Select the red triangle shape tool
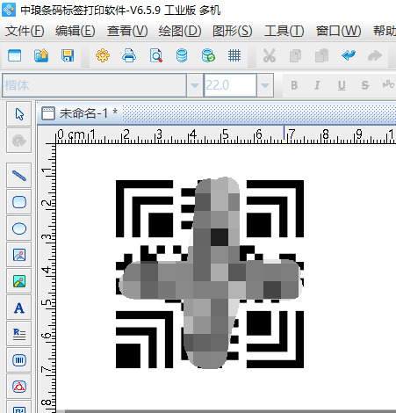This screenshot has width=396, height=413. point(19,387)
